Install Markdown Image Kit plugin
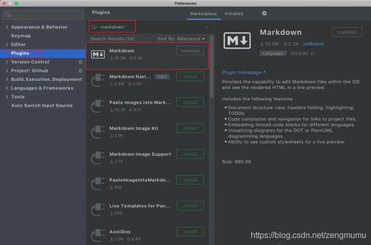 190,128
